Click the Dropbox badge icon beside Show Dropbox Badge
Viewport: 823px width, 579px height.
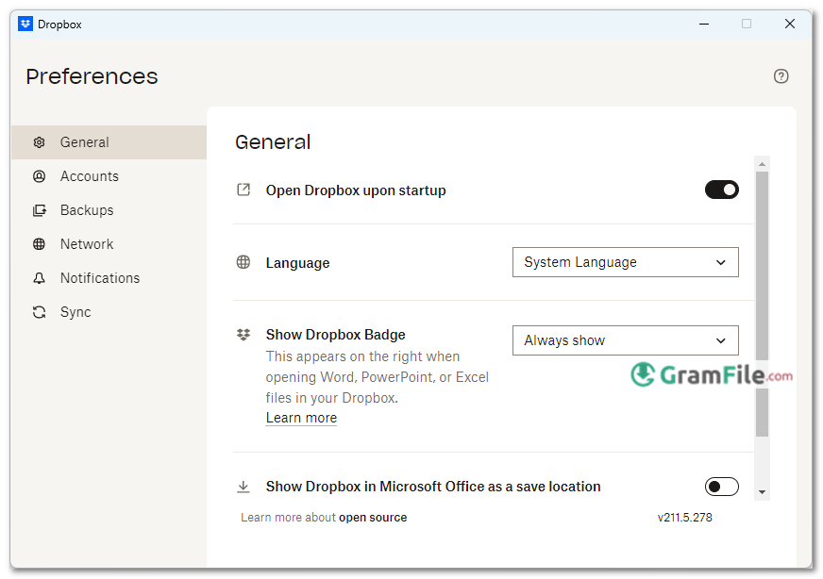[243, 334]
